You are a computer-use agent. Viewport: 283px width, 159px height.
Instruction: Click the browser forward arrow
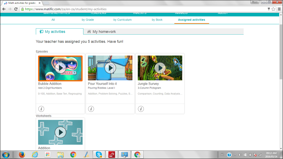point(10,9)
